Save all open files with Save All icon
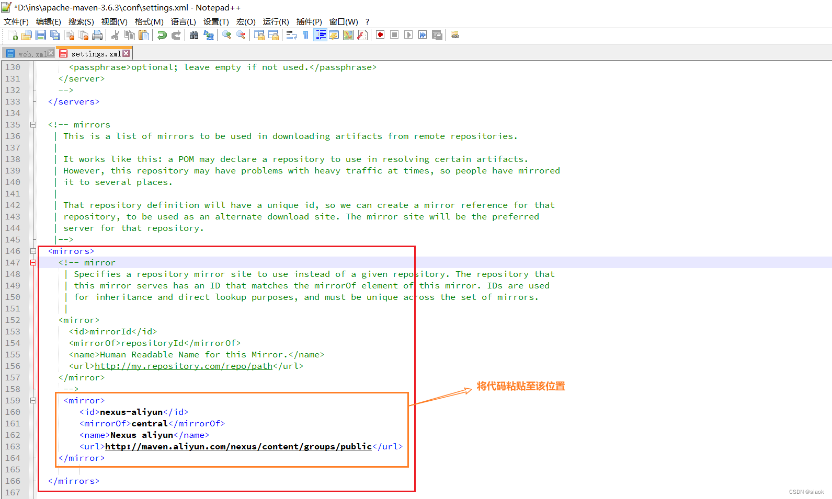The width and height of the screenshot is (832, 499). tap(55, 35)
